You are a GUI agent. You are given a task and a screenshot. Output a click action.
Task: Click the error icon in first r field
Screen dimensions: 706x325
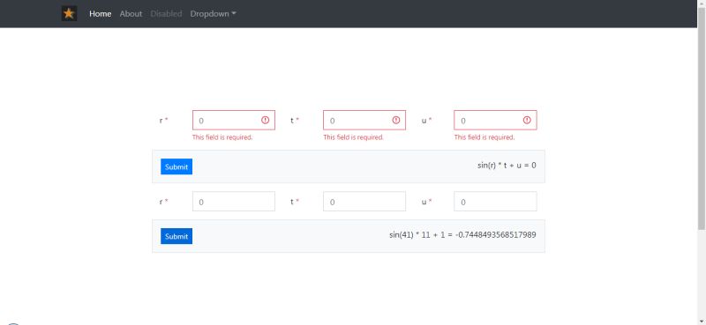(266, 120)
